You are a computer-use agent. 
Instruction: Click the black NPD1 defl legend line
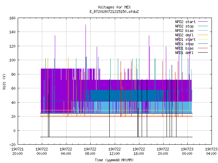[203, 53]
